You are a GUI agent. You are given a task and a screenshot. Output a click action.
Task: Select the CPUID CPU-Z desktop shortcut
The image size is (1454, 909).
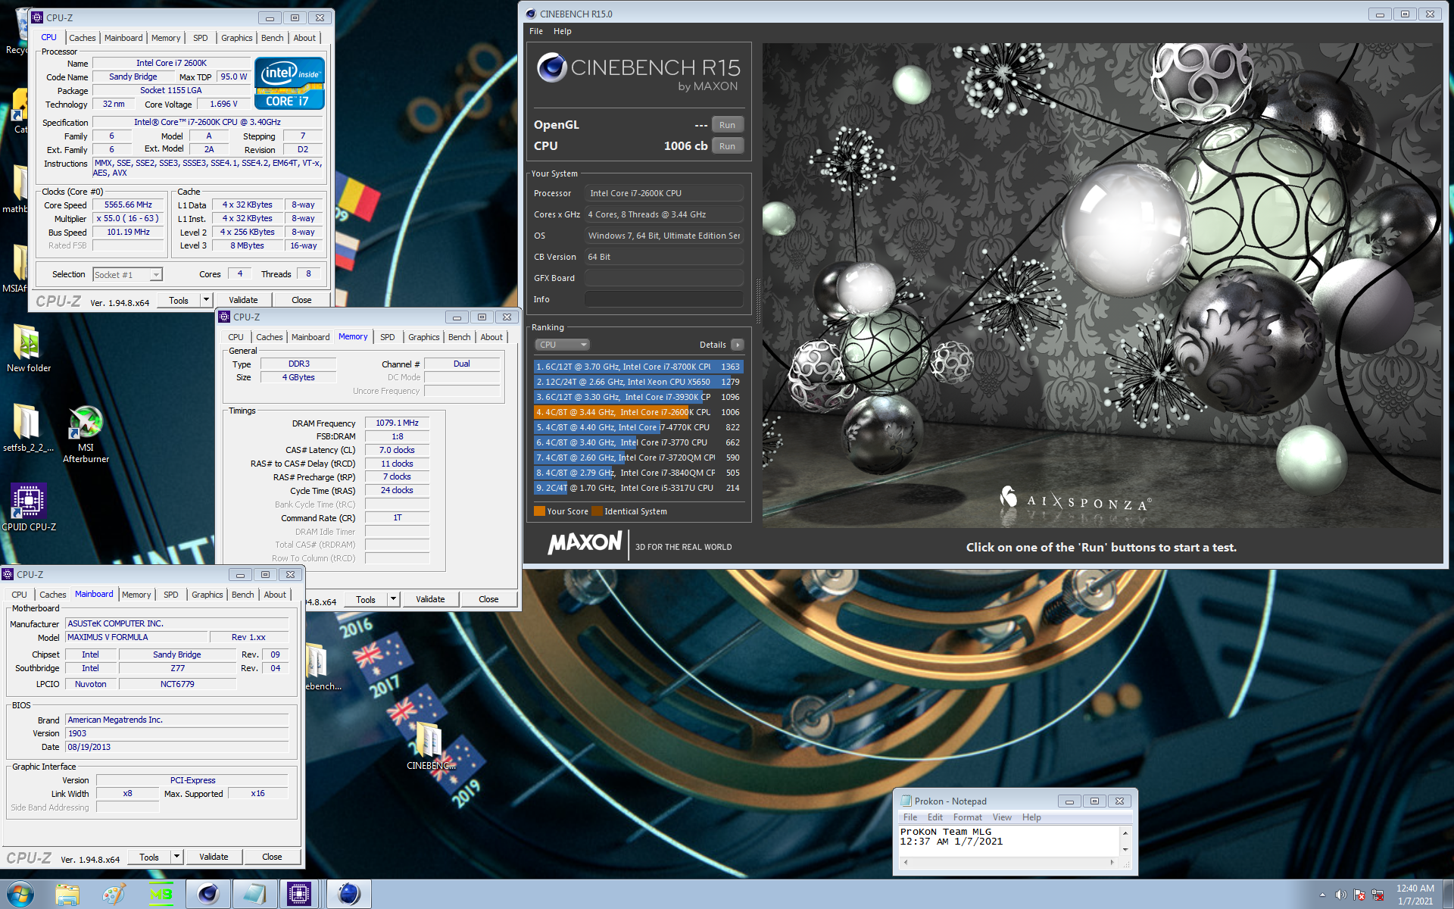click(x=29, y=507)
